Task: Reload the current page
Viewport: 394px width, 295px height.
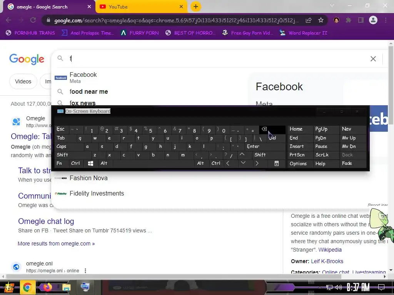Action: click(x=33, y=20)
